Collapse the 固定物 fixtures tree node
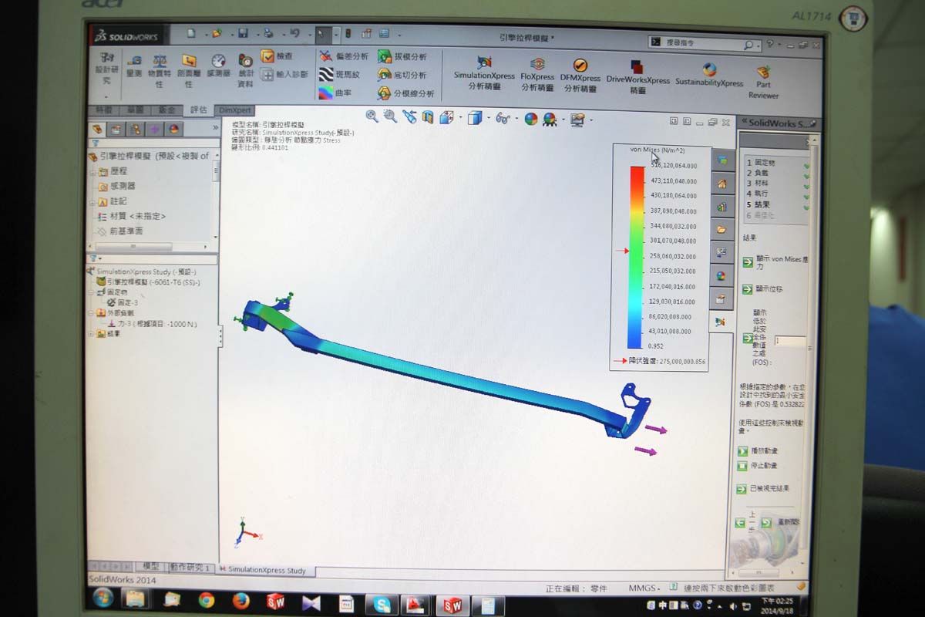This screenshot has width=925, height=617. (x=91, y=293)
